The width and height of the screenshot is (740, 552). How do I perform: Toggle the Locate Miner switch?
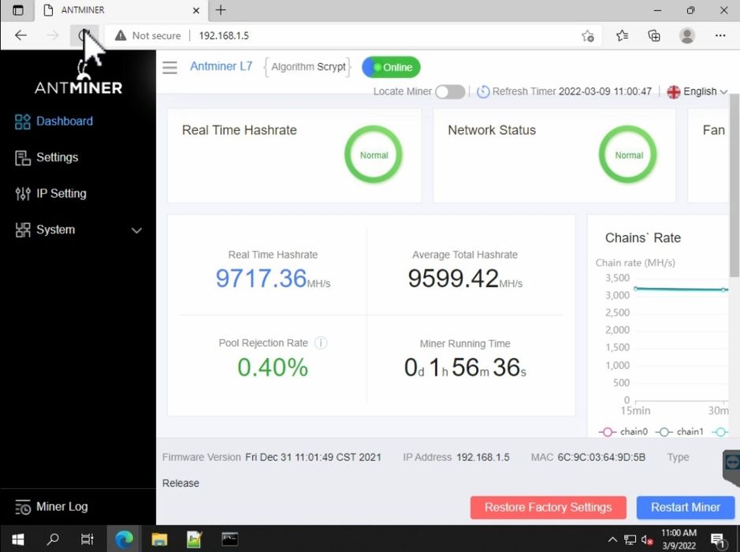pyautogui.click(x=450, y=91)
